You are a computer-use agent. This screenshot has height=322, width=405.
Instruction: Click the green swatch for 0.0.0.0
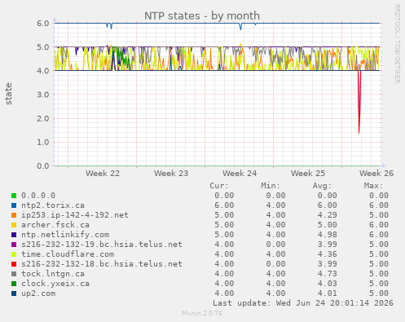pos(14,196)
